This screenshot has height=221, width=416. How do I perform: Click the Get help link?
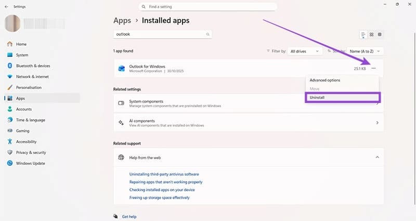[129, 216]
